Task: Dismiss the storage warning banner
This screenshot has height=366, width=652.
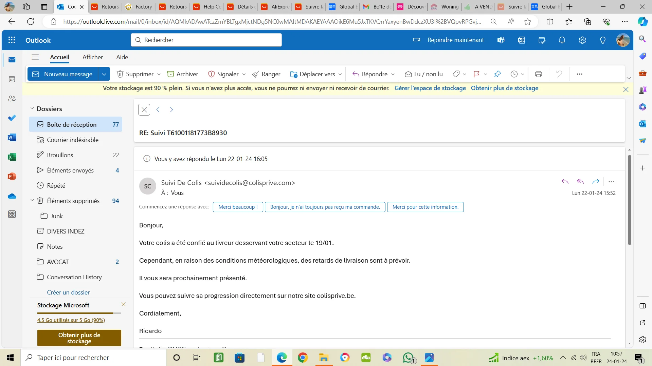Action: coord(626,89)
